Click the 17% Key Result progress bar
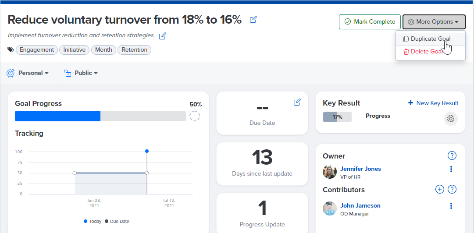Viewport: 474px width, 233px height. (x=337, y=117)
